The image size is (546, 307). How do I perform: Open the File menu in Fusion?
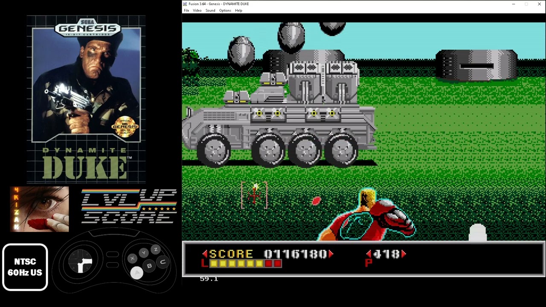(186, 11)
